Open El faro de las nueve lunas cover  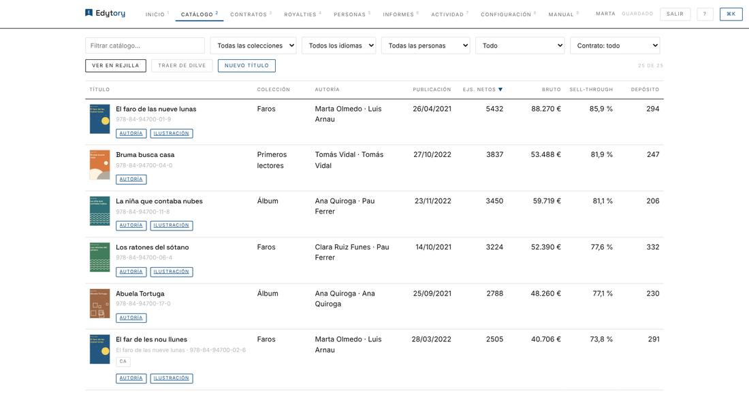click(100, 119)
